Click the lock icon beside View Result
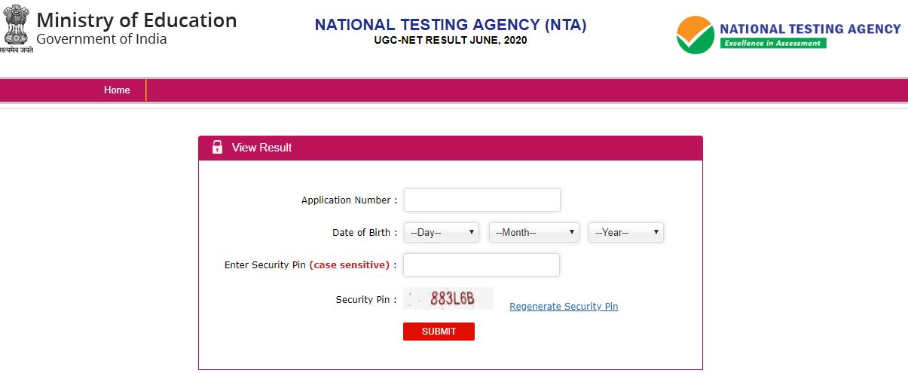908x373 pixels. coord(217,148)
